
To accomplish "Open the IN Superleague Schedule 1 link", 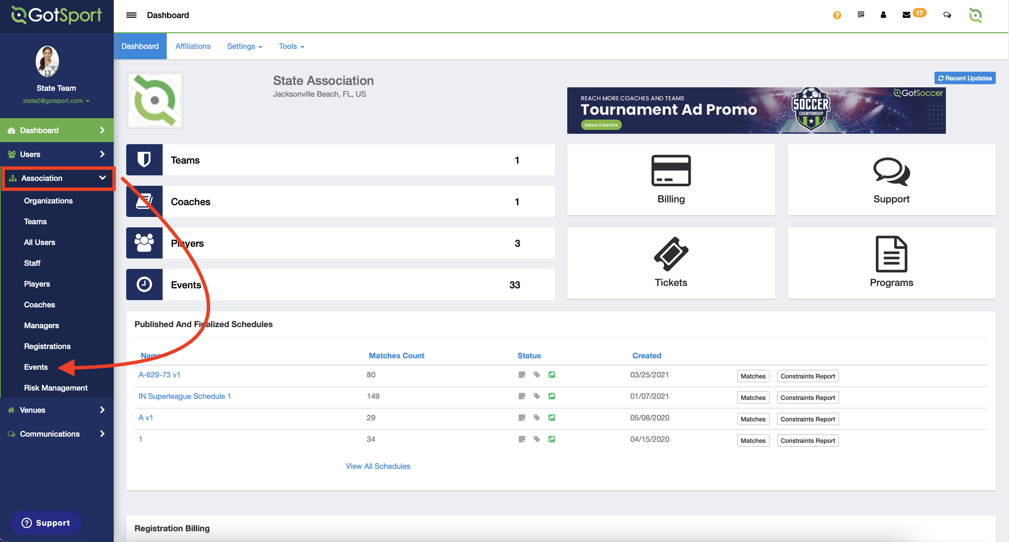I will coord(184,396).
